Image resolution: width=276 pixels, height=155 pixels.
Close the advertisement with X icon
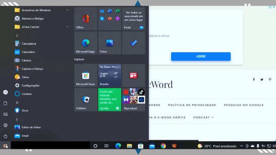[x=274, y=7]
